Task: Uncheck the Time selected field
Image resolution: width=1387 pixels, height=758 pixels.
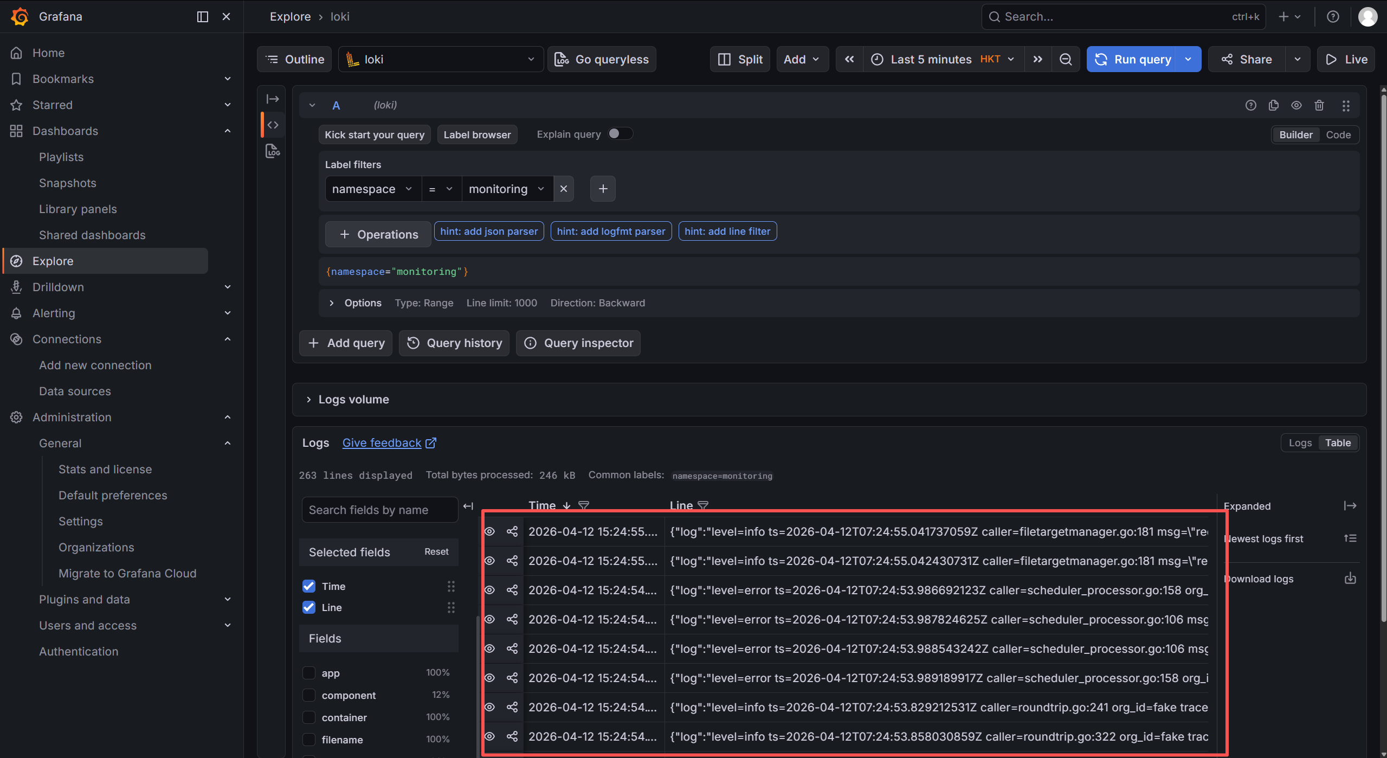Action: [x=309, y=586]
